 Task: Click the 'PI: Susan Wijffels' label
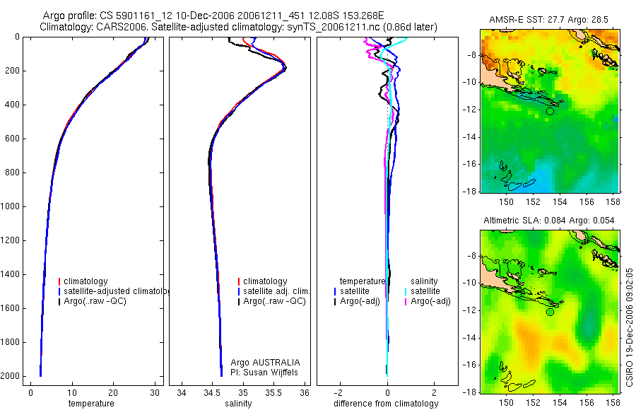click(x=264, y=373)
